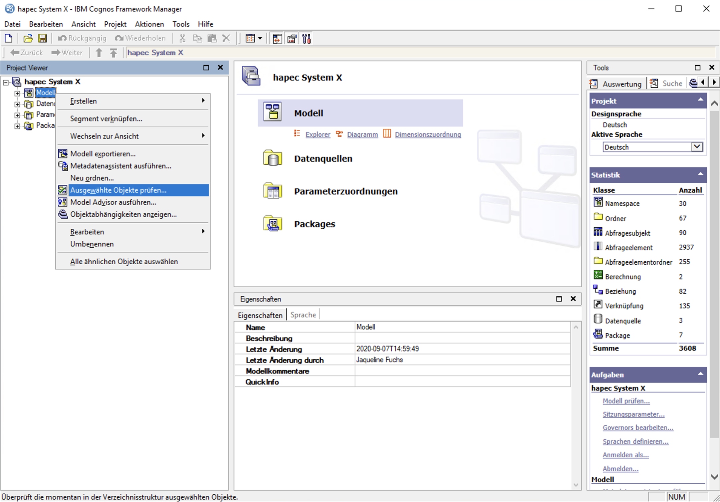Open the Diagramm link under Modell

pos(362,135)
